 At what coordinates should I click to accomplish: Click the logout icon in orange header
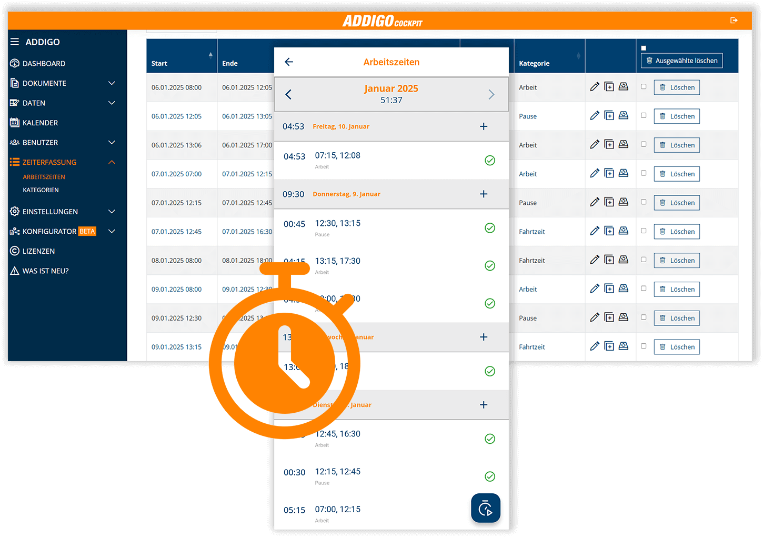[734, 21]
